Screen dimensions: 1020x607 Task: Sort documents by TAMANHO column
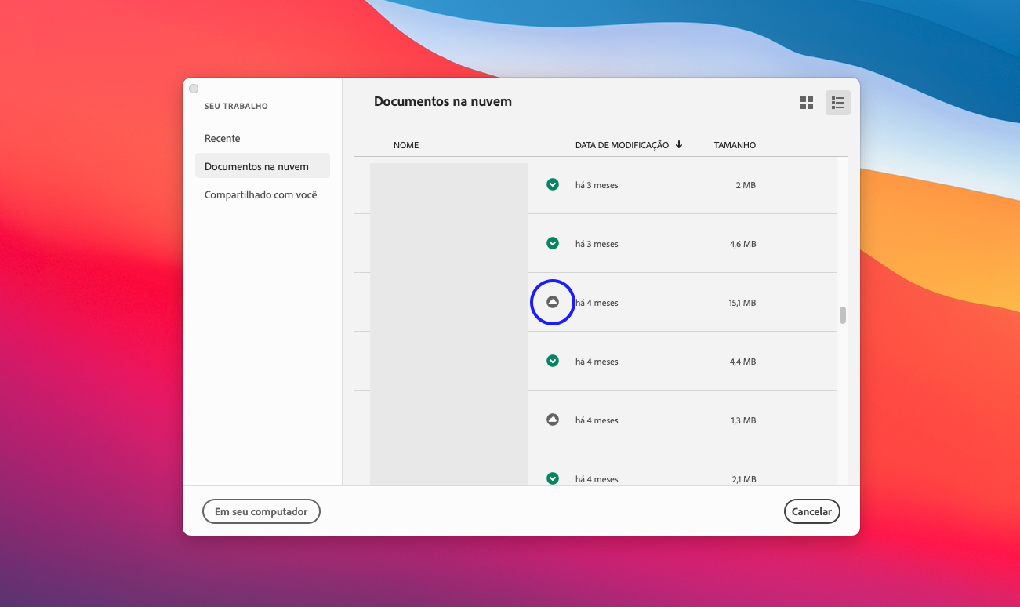click(x=735, y=144)
